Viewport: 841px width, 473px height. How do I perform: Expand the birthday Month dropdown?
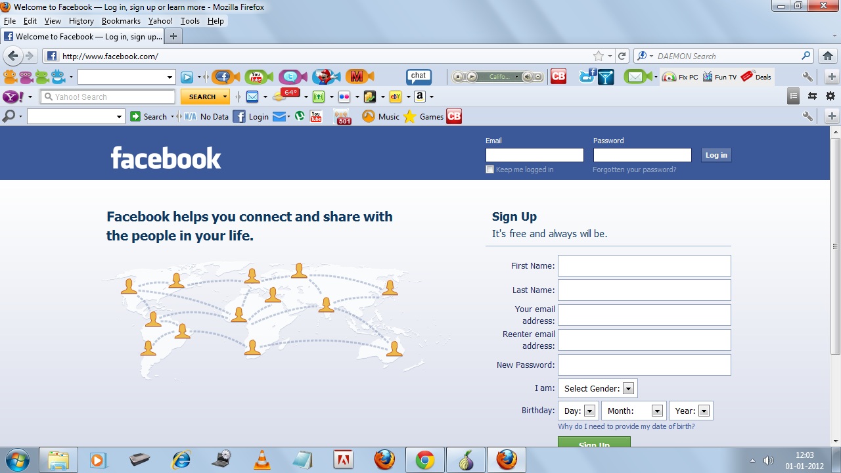tap(657, 411)
